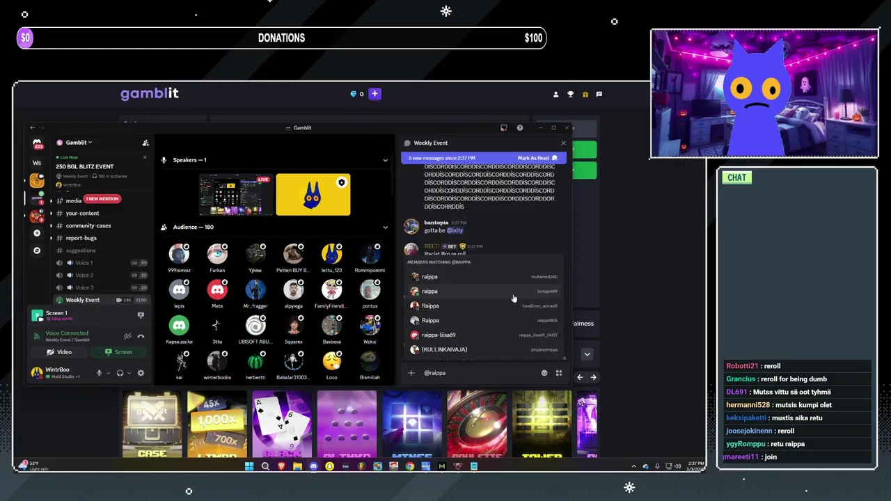Screen dimensions: 891x501
Task: Join Voice 2 channel
Action: tap(102, 275)
